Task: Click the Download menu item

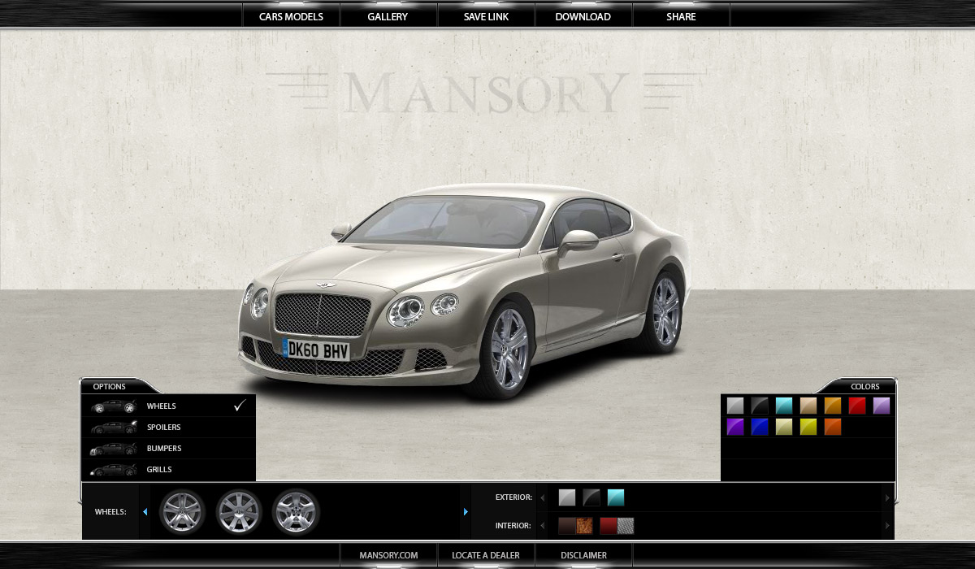Action: [x=583, y=16]
